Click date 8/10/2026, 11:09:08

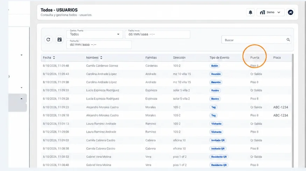[56, 132]
